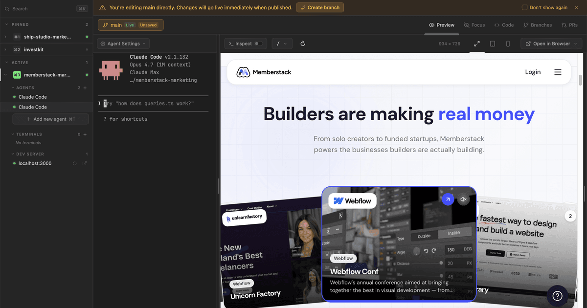Open the localhost:3000 dev server entry
The height and width of the screenshot is (308, 587).
[x=35, y=163]
